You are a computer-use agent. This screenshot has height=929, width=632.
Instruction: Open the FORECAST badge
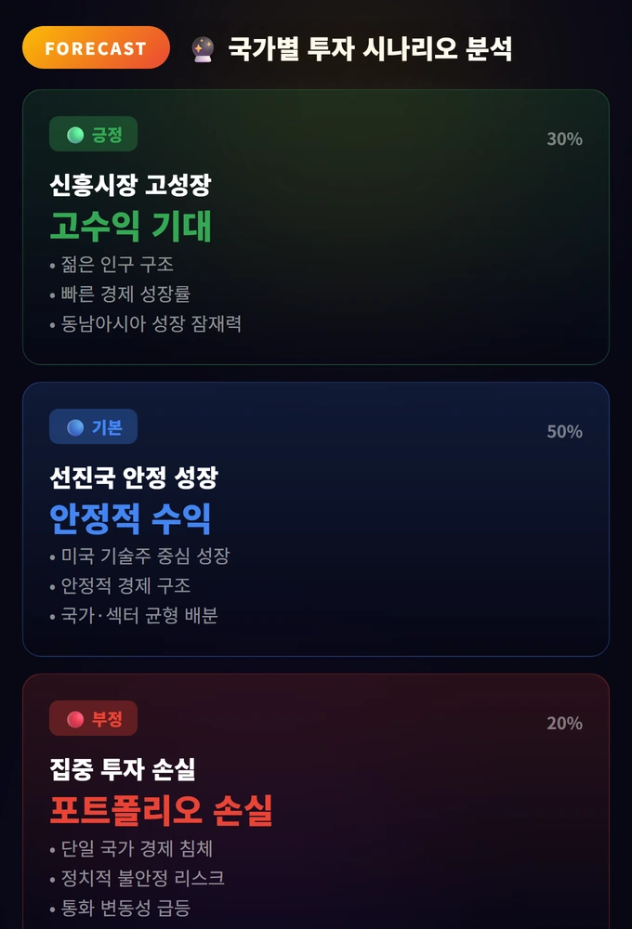tap(96, 47)
